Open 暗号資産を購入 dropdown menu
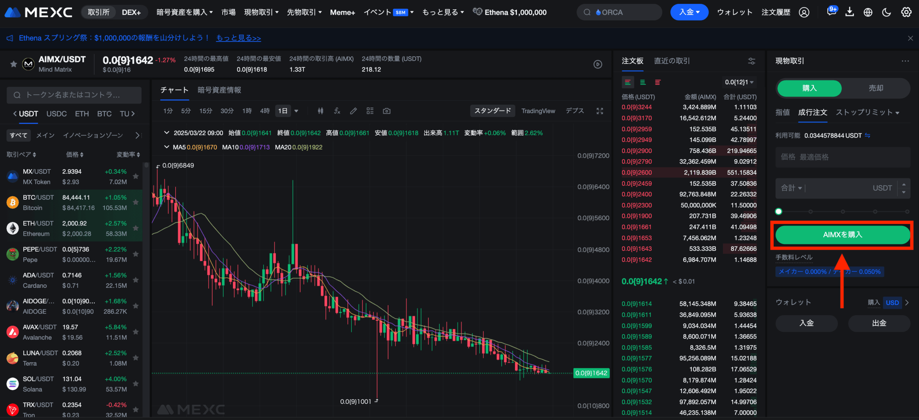This screenshot has width=919, height=420. pos(185,13)
